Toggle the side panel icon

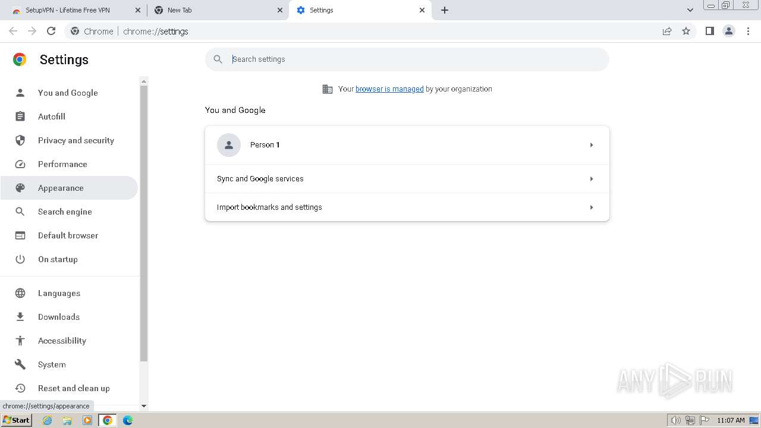pos(709,31)
